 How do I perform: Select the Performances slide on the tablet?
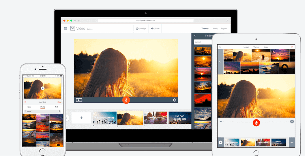click(263, 142)
